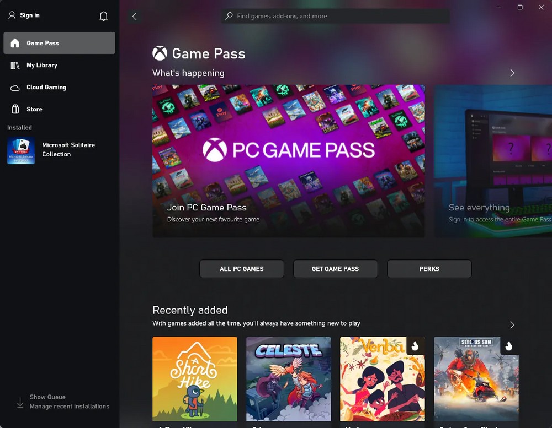Open Show Queue text link
The image size is (552, 428).
(x=47, y=397)
